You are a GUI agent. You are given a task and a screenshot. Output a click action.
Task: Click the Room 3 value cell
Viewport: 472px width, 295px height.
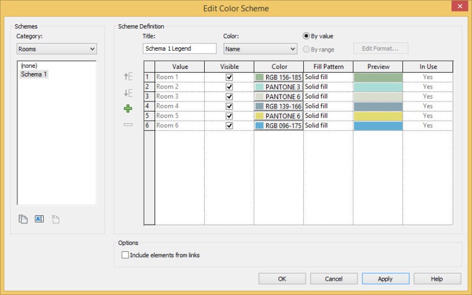pos(180,96)
